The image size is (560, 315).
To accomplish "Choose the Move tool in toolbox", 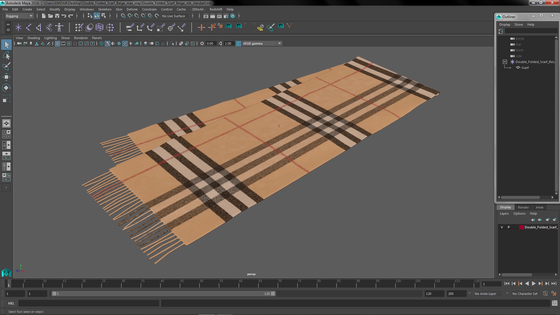I will coord(6,77).
